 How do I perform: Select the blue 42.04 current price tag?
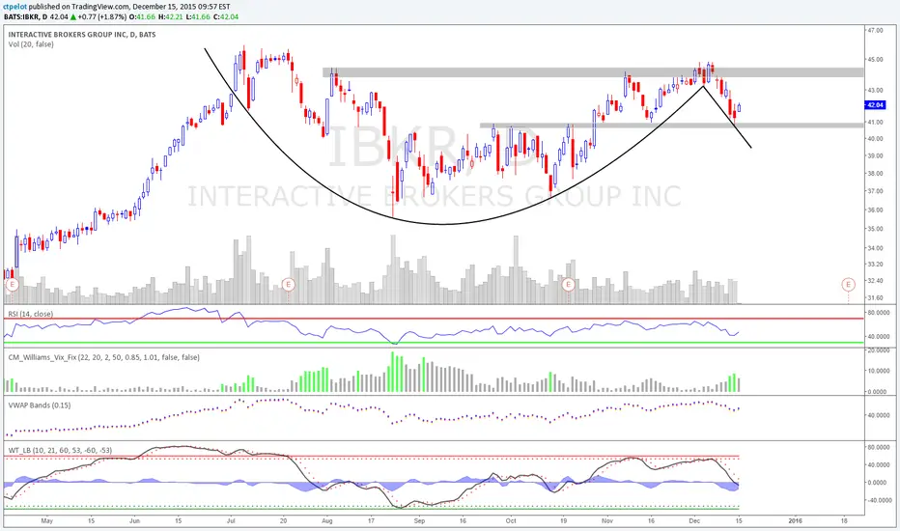point(875,105)
